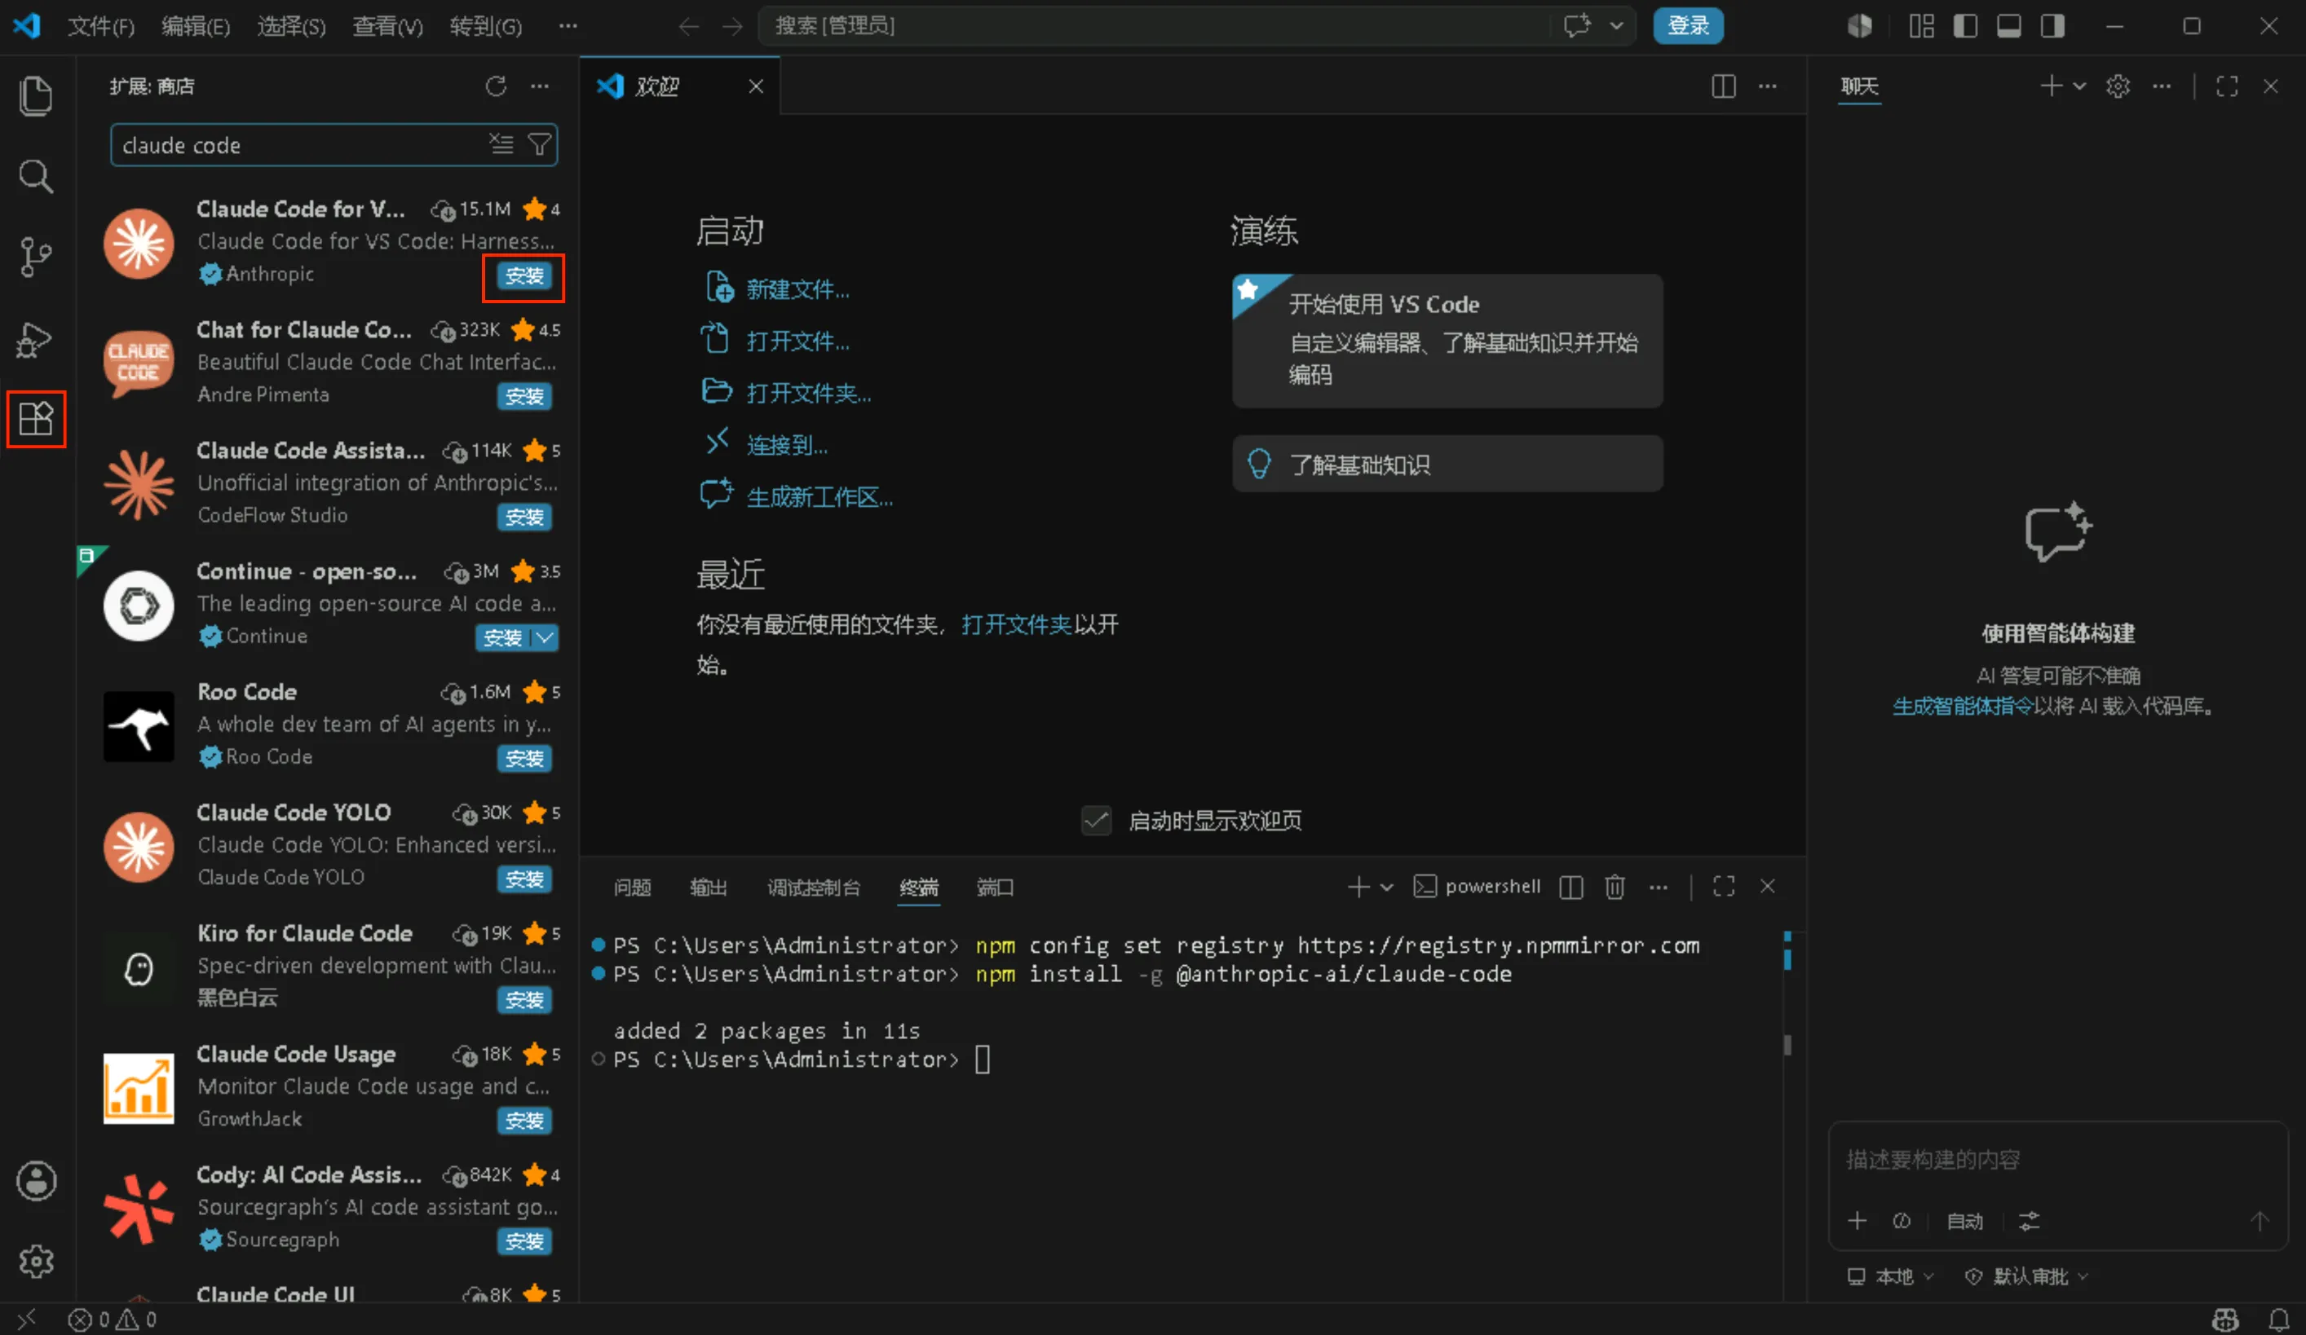
Task: Refresh the extensions marketplace list
Action: click(496, 86)
